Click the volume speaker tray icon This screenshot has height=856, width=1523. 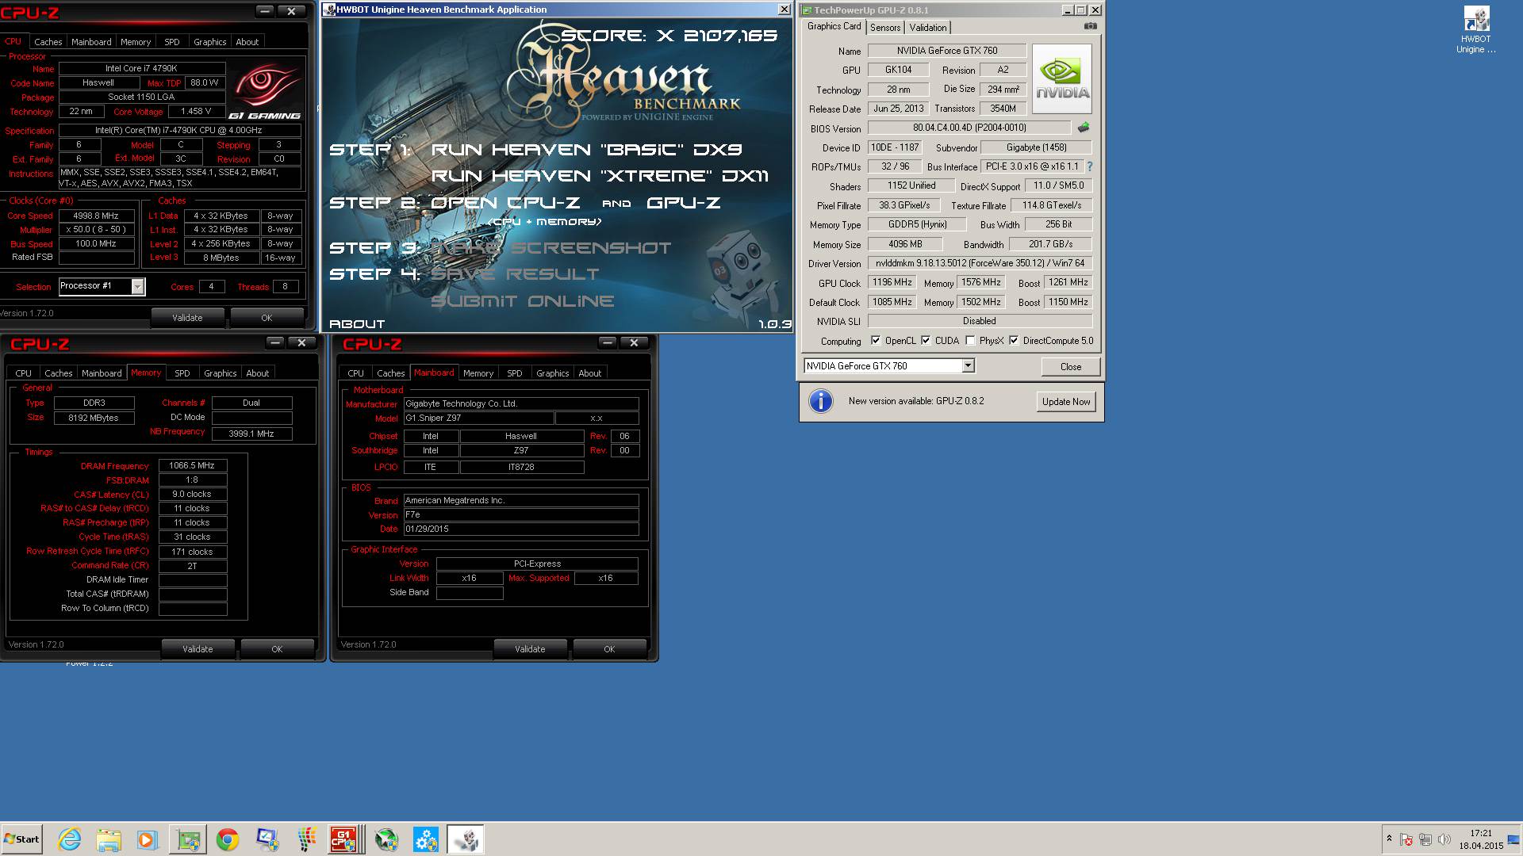[x=1444, y=839]
